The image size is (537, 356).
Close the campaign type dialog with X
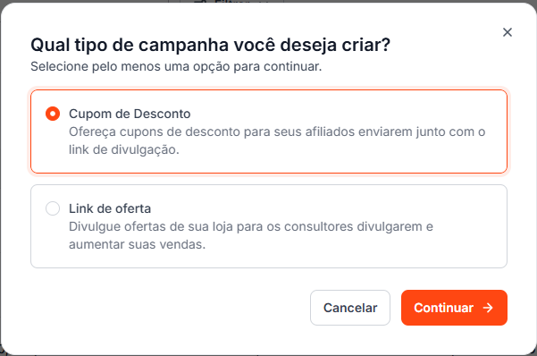[x=508, y=32]
